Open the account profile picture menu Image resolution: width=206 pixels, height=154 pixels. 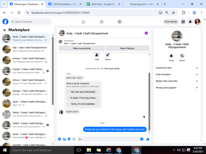[x=197, y=22]
